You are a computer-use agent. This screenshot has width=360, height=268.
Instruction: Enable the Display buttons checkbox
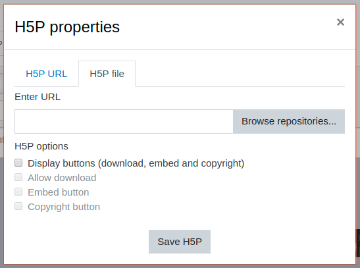(18, 163)
